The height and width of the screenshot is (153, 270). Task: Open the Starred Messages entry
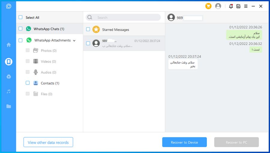115,30
